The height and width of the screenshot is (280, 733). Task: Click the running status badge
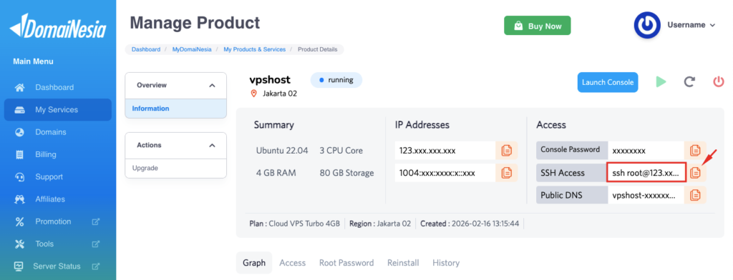pyautogui.click(x=336, y=80)
